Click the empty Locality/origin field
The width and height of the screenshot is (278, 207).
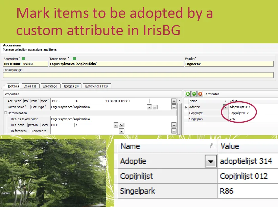(x=138, y=75)
